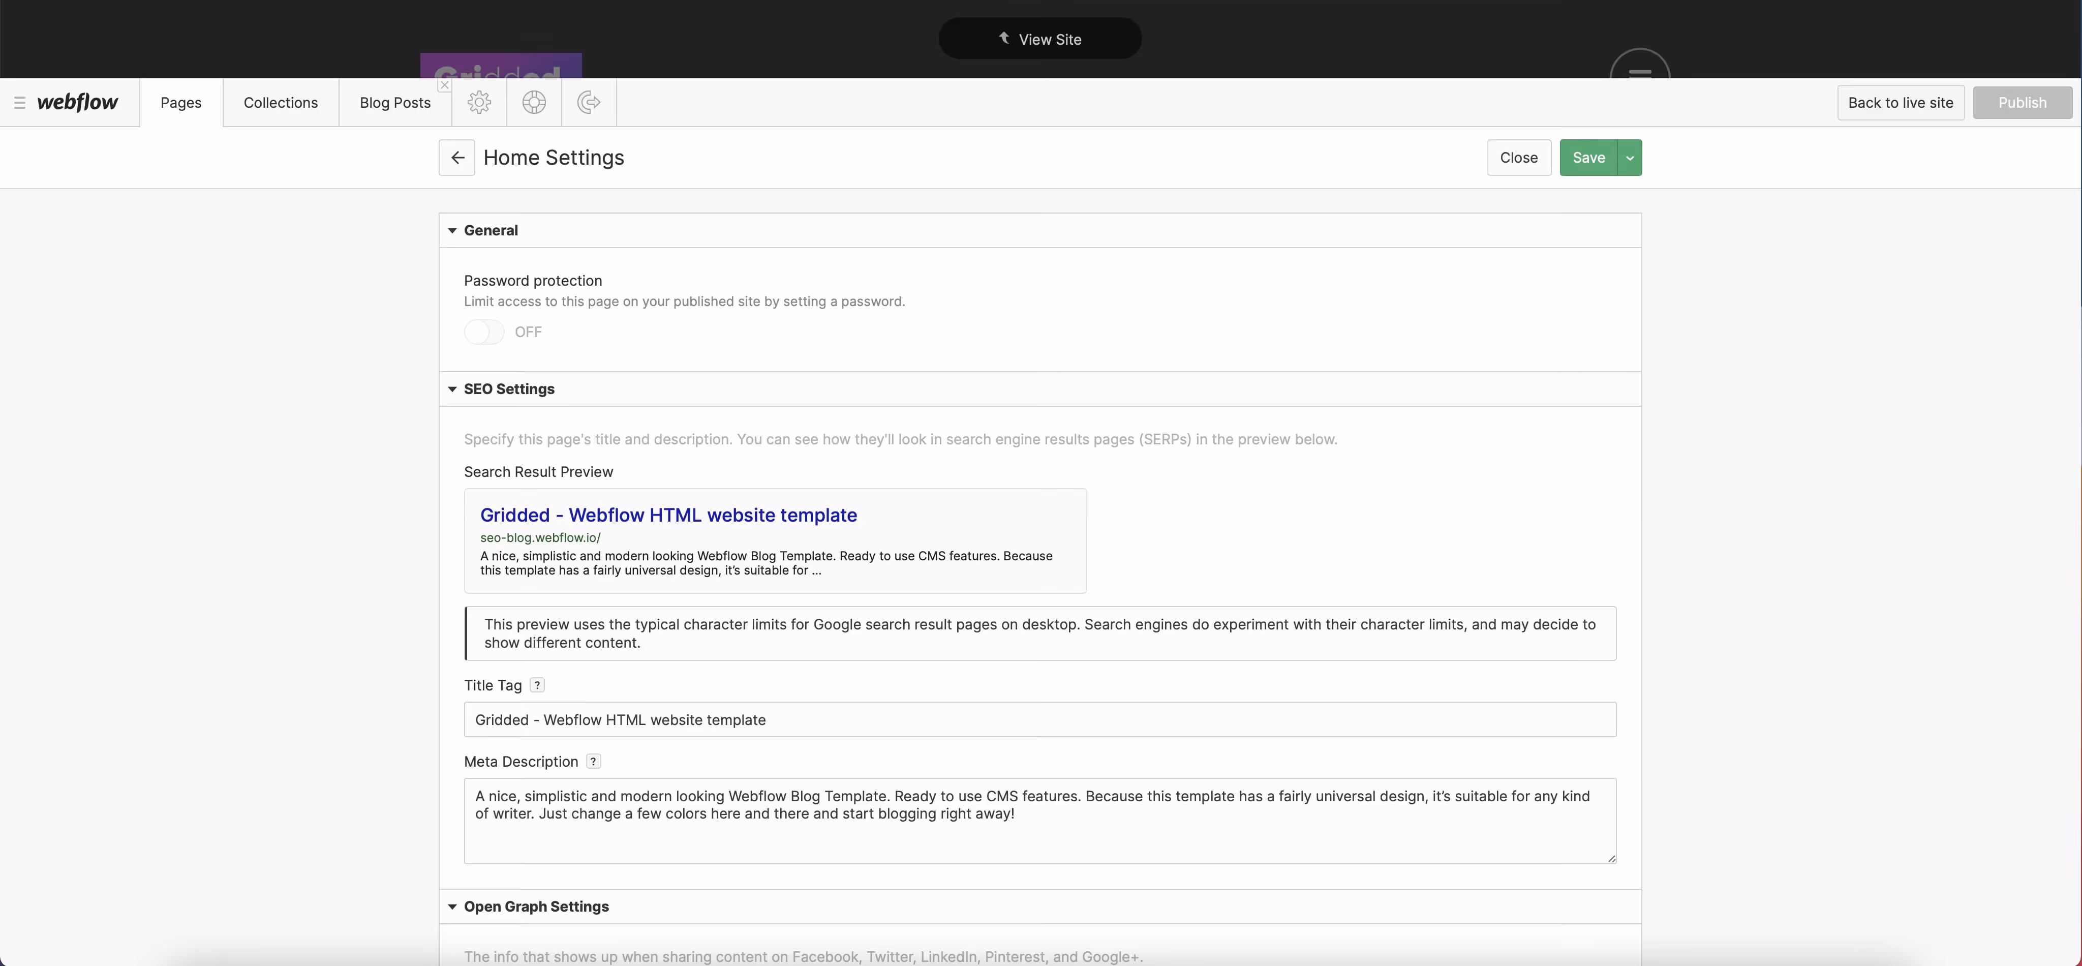
Task: Click the Title Tag help question mark
Action: tap(537, 685)
